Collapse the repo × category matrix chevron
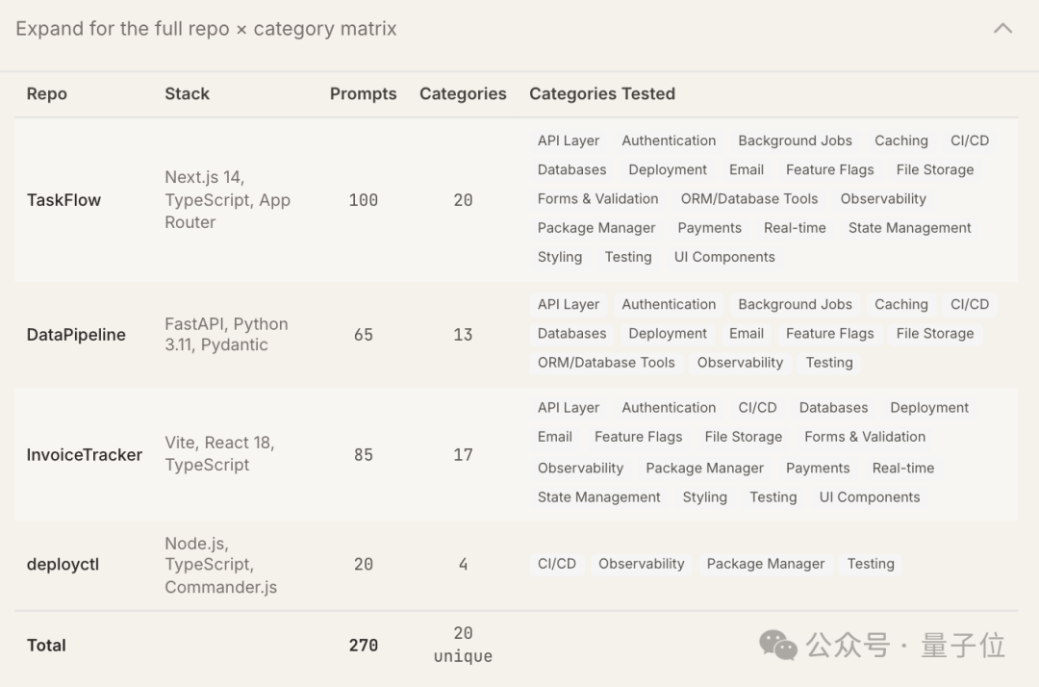The width and height of the screenshot is (1039, 687). pyautogui.click(x=1002, y=29)
